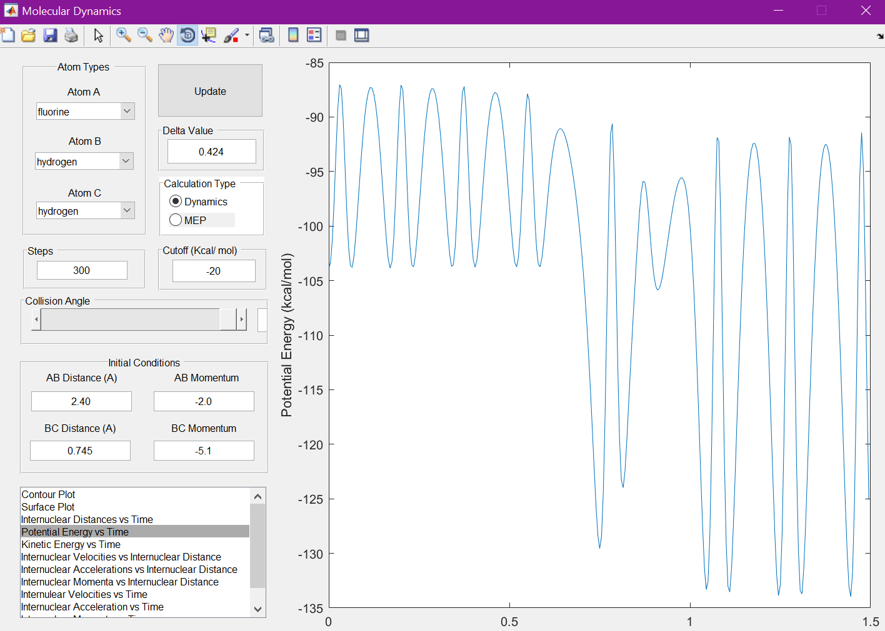Select Contour Plot in the plot list
The width and height of the screenshot is (885, 631).
click(x=48, y=494)
